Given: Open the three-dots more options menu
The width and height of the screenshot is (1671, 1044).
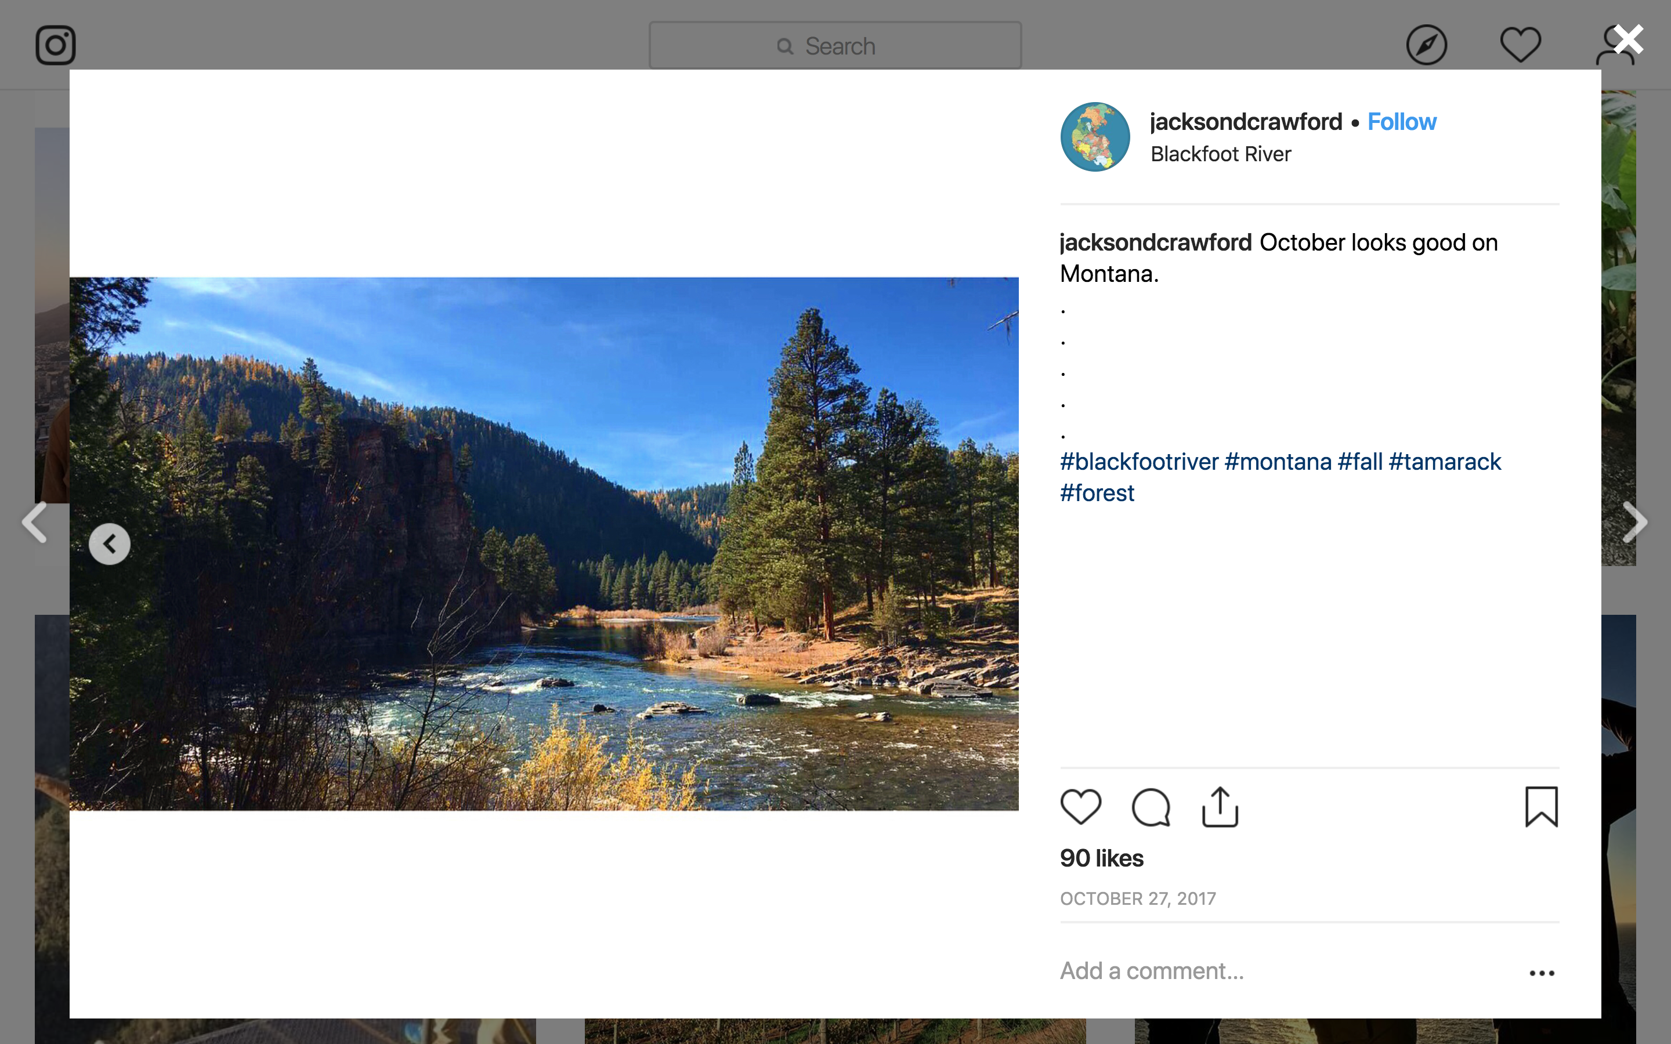Looking at the screenshot, I should point(1541,973).
